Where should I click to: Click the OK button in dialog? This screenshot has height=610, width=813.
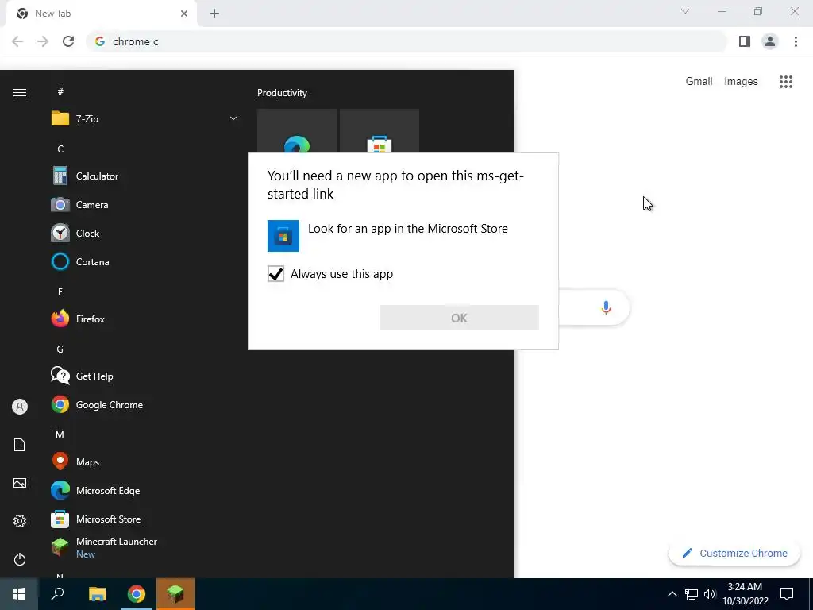pos(460,318)
